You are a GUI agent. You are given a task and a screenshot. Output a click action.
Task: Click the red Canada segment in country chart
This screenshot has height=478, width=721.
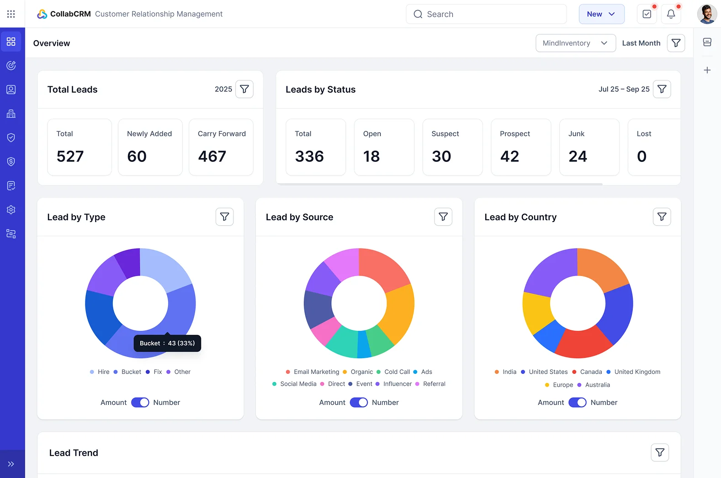click(x=582, y=343)
